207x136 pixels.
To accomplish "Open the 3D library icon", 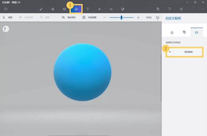I will 123,9.
